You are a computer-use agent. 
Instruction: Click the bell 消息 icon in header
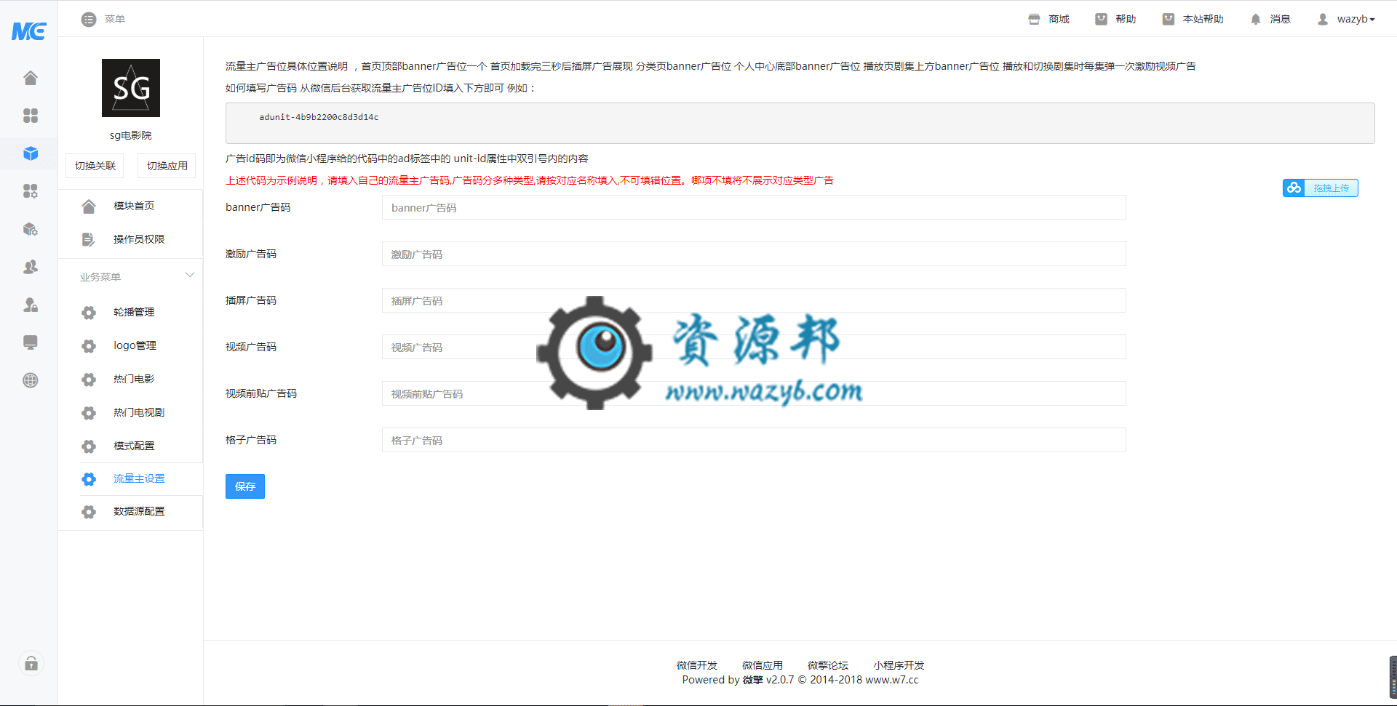[1255, 20]
